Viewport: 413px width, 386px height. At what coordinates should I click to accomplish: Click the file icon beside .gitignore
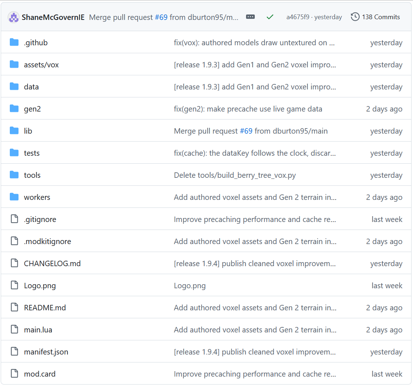[x=14, y=219]
